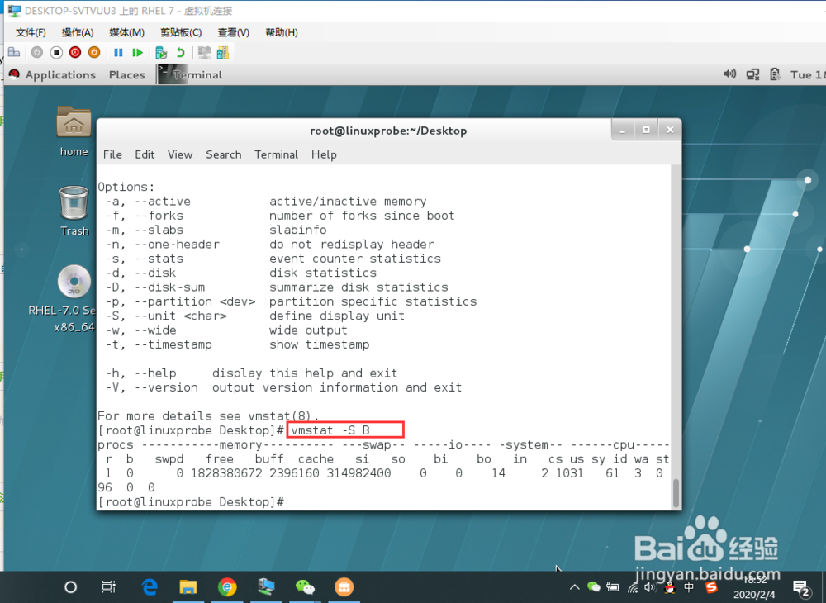
Task: Click the last terminal prompt line
Action: 192,502
